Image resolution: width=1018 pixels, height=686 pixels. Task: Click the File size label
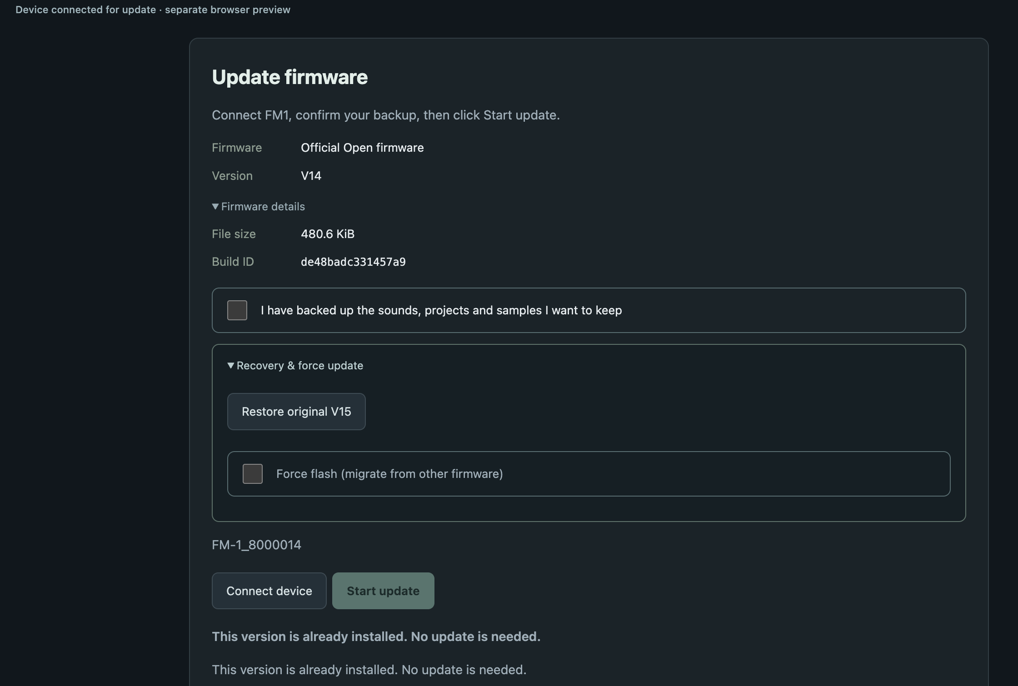click(x=234, y=234)
